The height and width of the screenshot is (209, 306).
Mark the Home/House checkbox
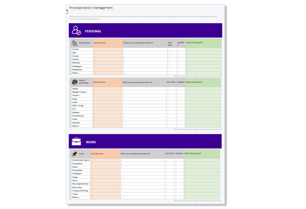pyautogui.click(x=71, y=116)
